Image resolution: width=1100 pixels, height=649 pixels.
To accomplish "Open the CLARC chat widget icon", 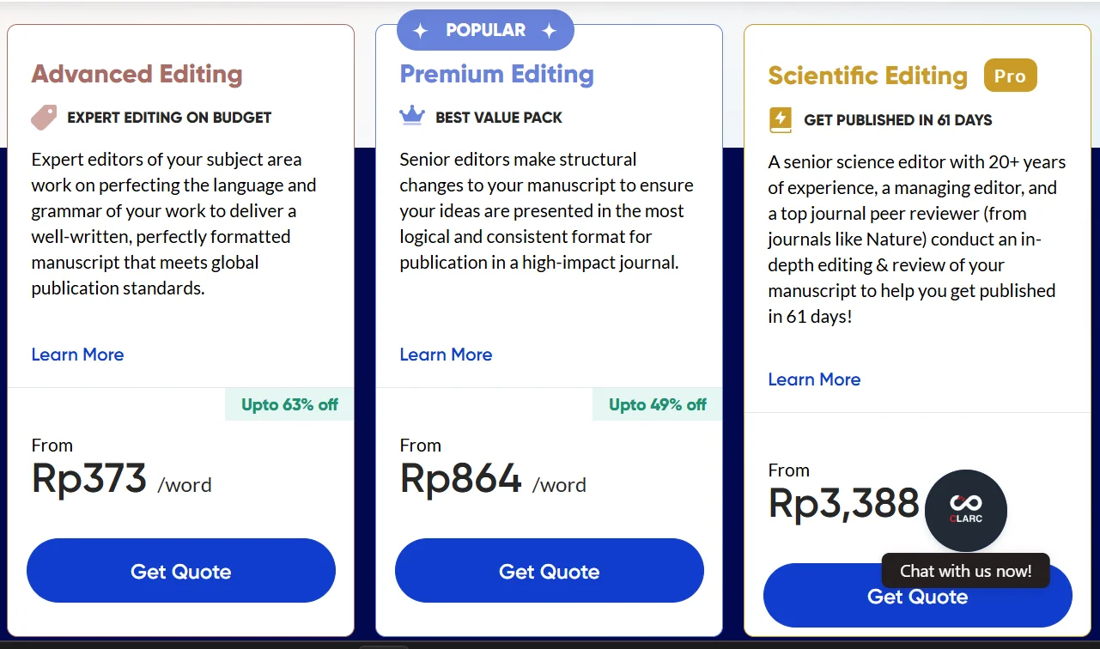I will (x=966, y=510).
